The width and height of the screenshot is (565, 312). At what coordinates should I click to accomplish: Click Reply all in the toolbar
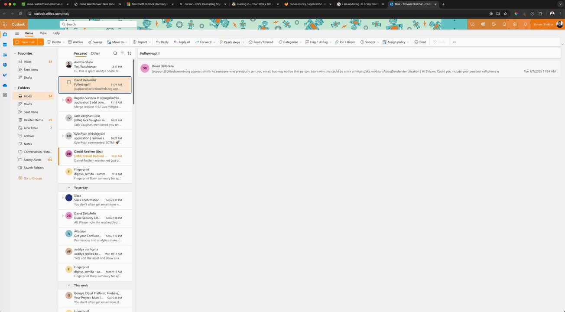[182, 42]
